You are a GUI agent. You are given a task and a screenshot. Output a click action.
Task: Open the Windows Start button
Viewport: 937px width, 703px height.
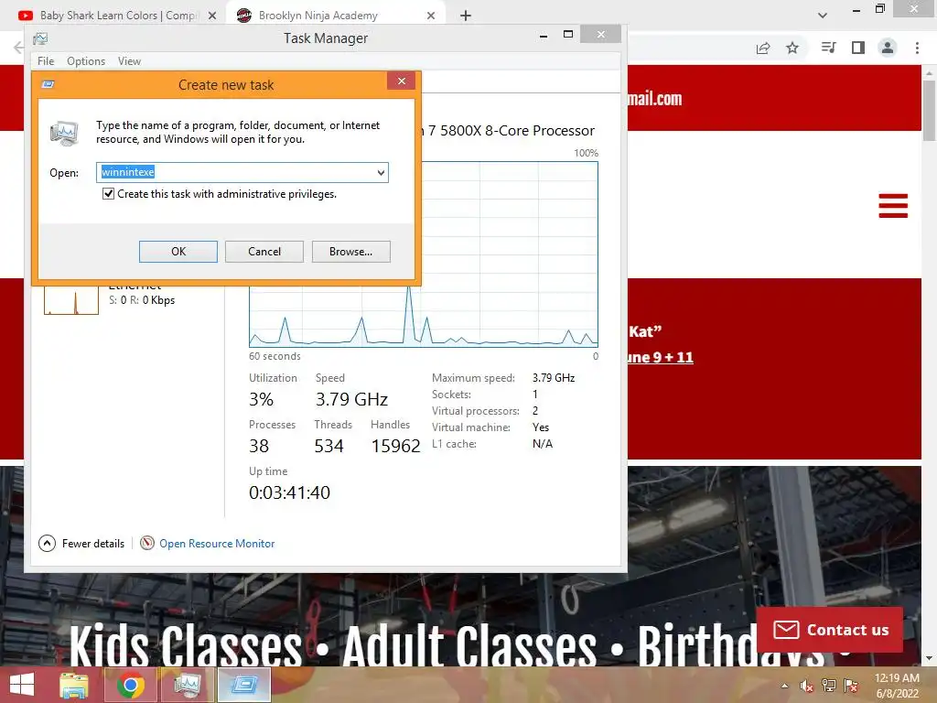[22, 685]
